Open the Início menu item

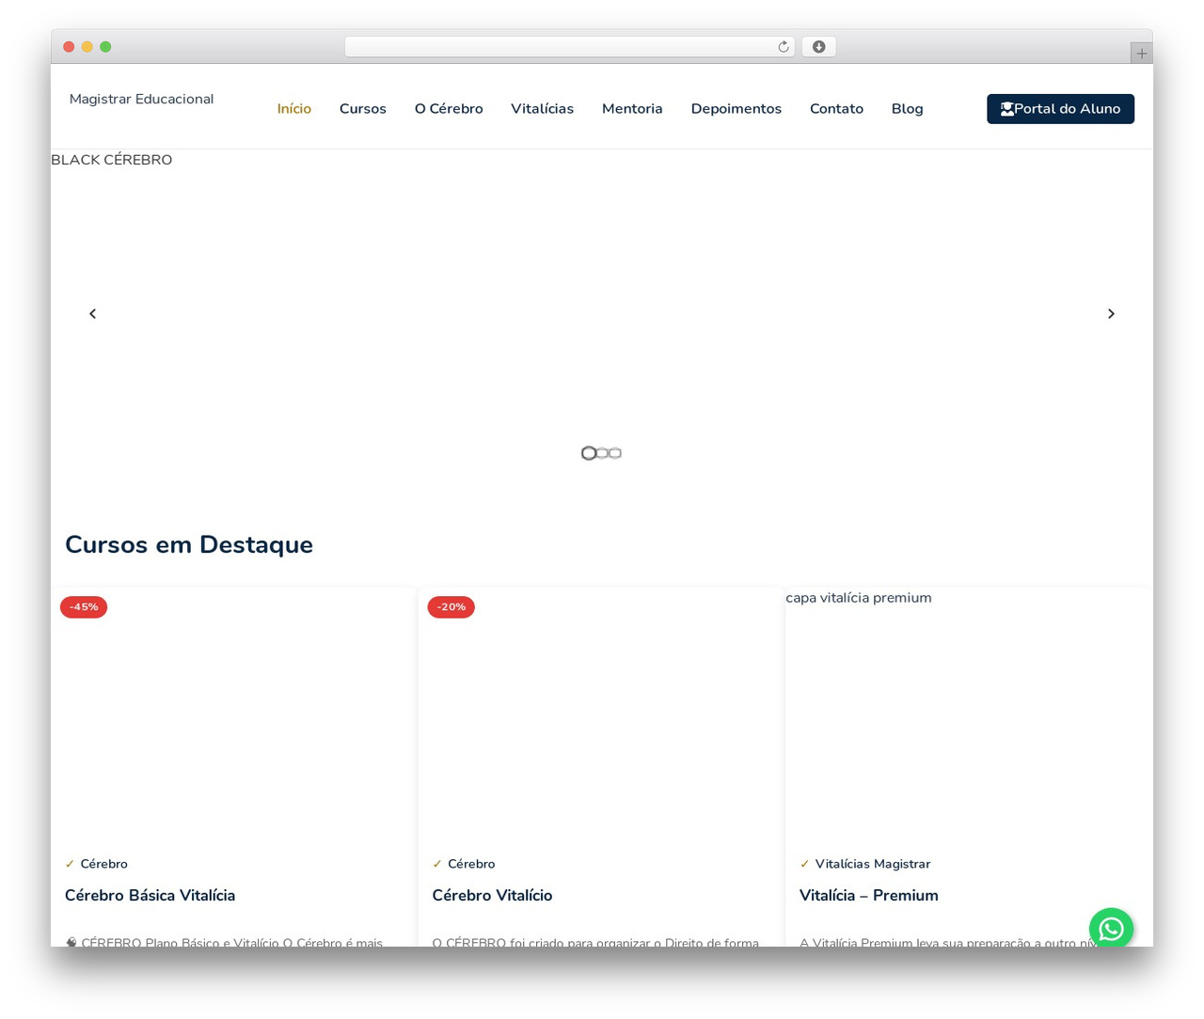click(294, 109)
